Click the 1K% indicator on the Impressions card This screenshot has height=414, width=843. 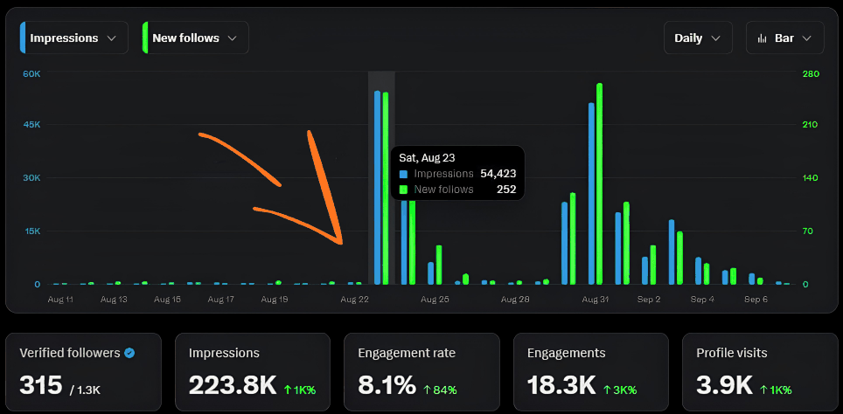click(299, 390)
